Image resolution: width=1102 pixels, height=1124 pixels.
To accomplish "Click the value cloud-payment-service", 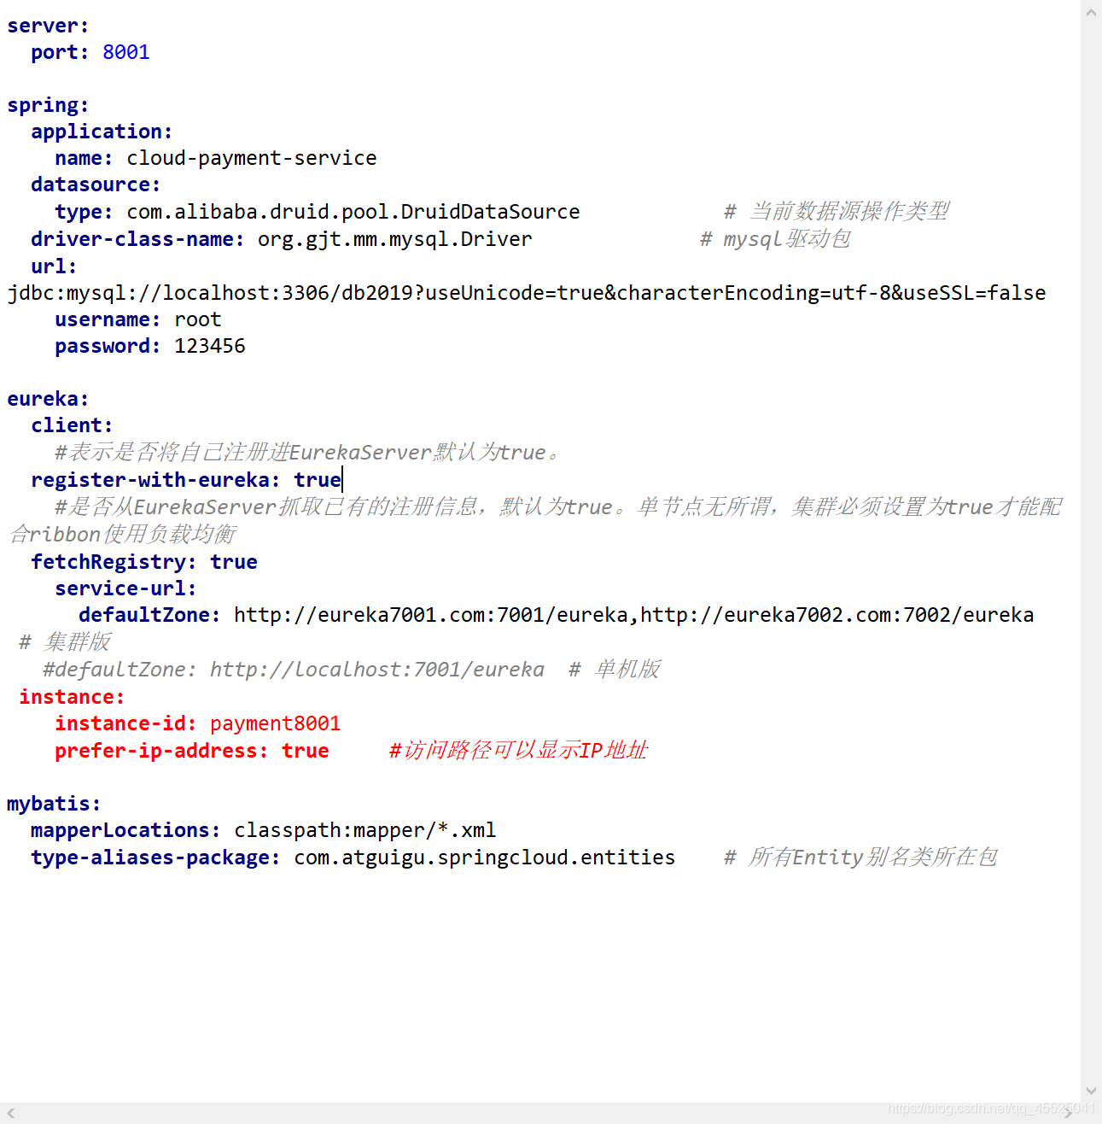I will point(252,158).
